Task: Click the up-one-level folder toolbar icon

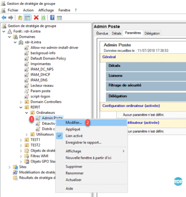Action: click(x=20, y=18)
